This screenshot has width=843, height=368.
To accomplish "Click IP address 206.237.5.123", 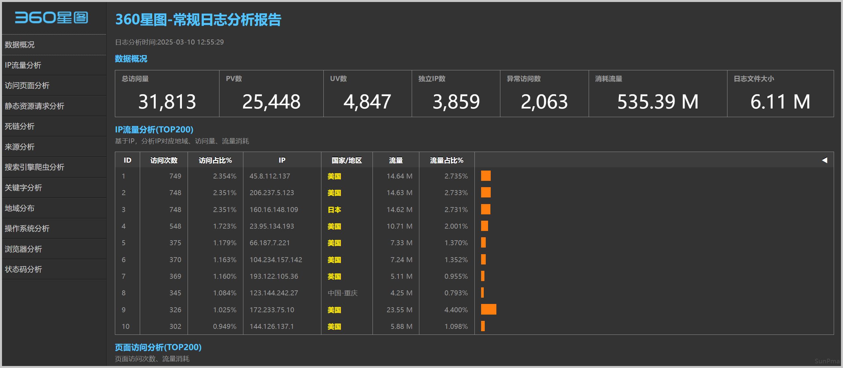I will coord(272,193).
